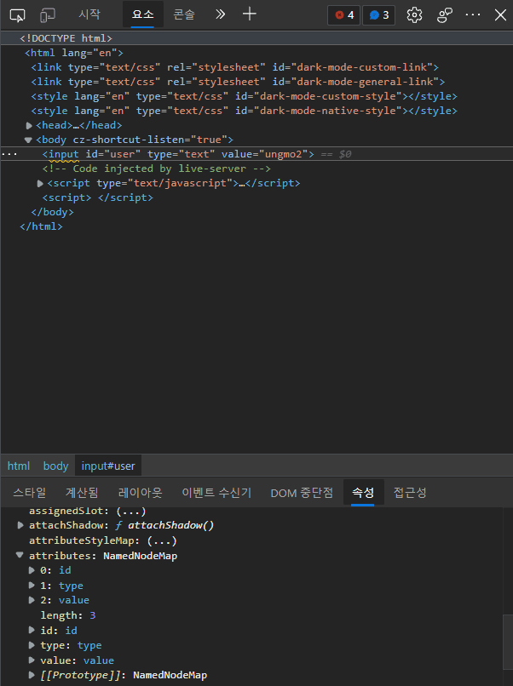Select body in the breadcrumb bar
513x686 pixels.
point(55,466)
